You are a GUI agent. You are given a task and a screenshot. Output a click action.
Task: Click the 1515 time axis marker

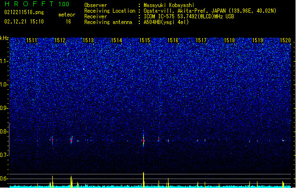[144, 40]
